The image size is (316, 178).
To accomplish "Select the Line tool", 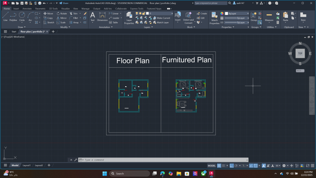I will (6, 16).
